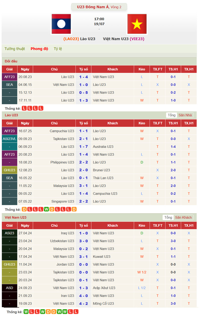
Task: Open the 4 - 2 score versus Mông Cổ U23
Action: [x=84, y=304]
